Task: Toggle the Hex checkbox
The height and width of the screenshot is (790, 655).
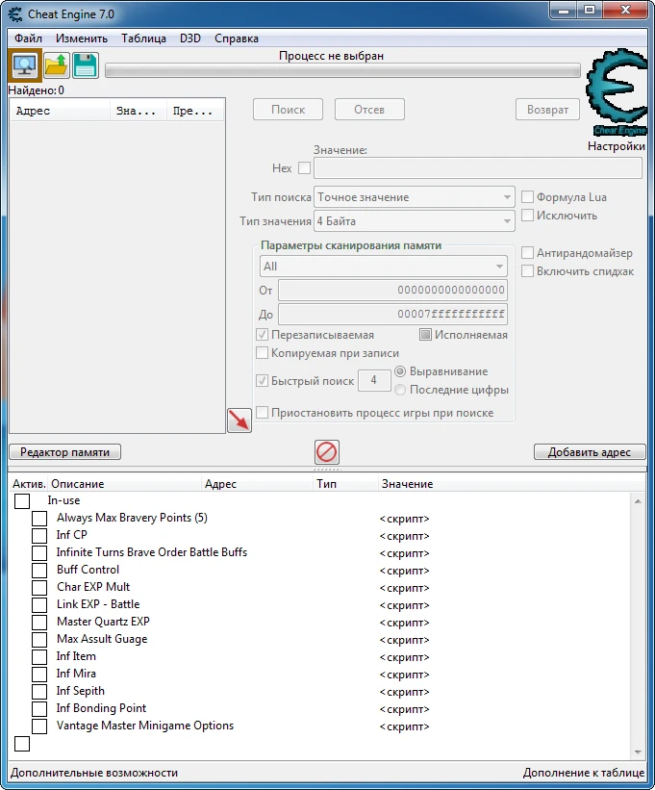Action: (305, 167)
